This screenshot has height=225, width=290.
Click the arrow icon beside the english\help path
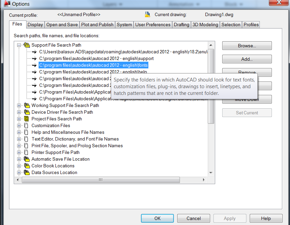point(34,72)
